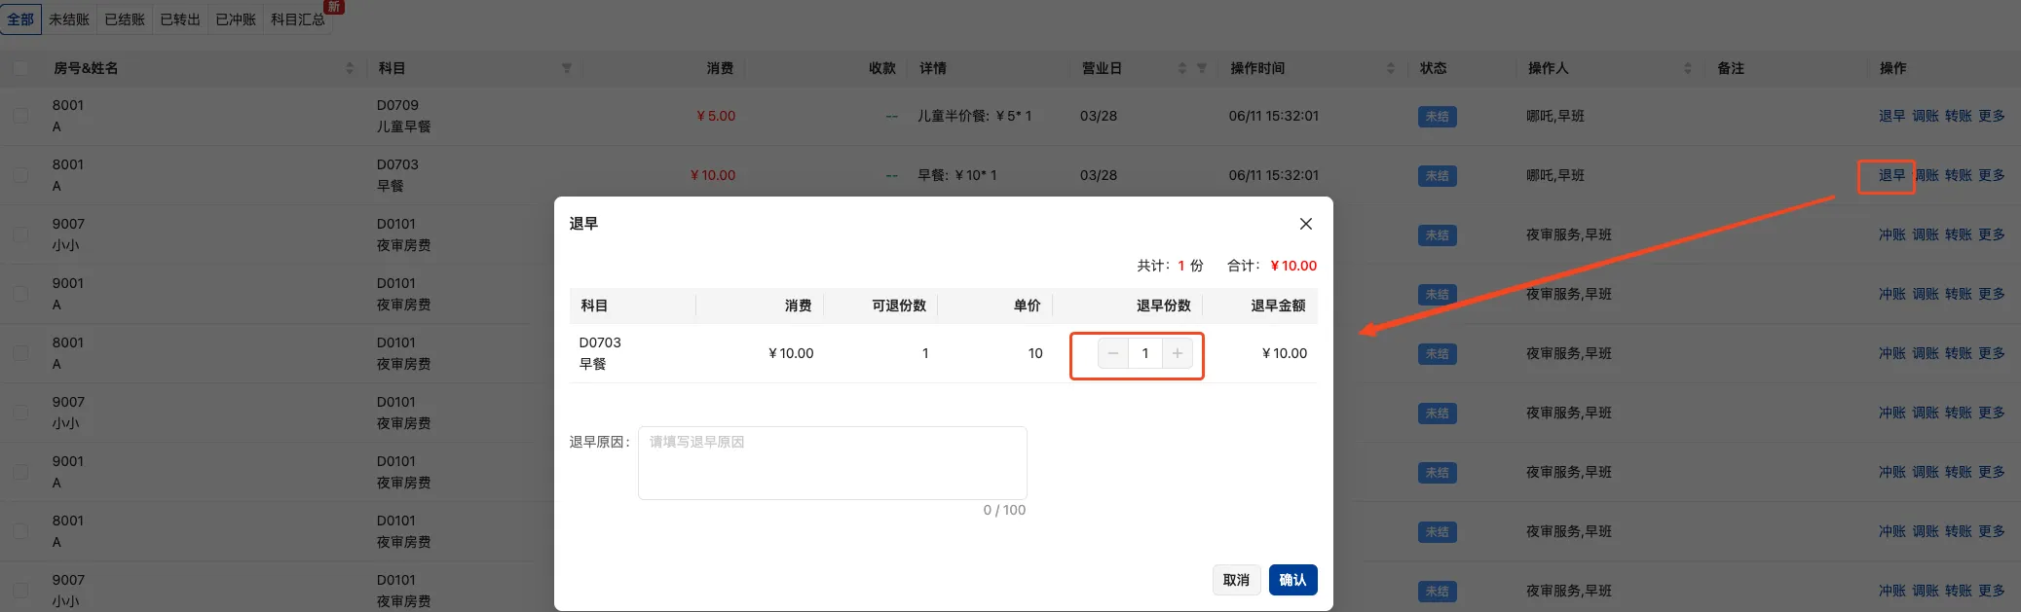
Task: Sort by 操作人 using sort arrows
Action: 1688,68
